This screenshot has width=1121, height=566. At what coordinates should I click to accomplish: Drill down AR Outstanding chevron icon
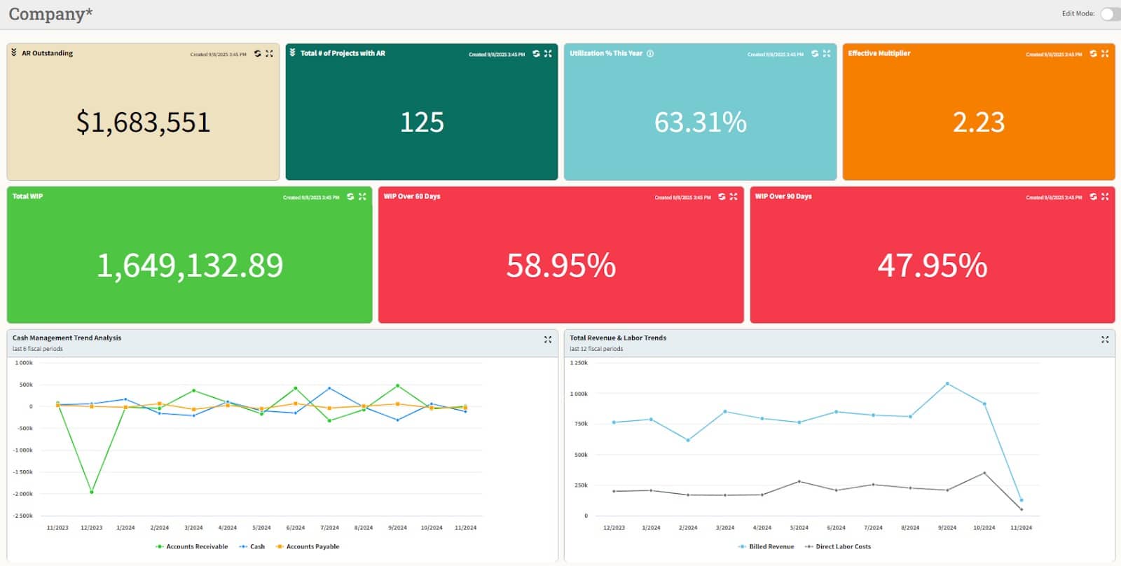(14, 53)
